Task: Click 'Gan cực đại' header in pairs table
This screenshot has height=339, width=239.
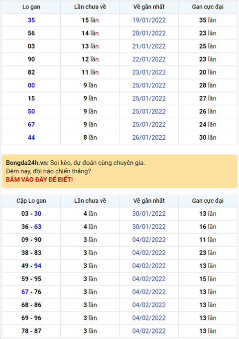Action: point(208,201)
